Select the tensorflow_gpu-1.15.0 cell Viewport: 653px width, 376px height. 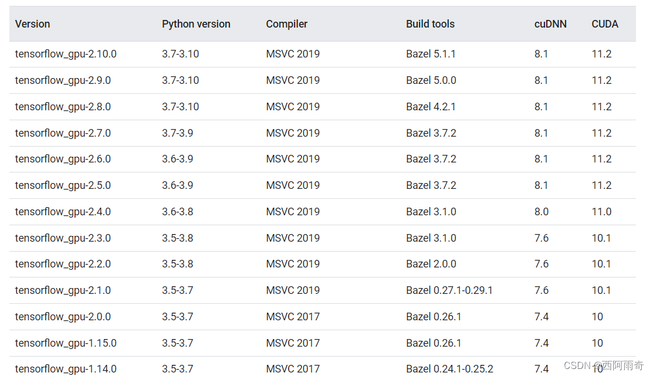pos(66,343)
